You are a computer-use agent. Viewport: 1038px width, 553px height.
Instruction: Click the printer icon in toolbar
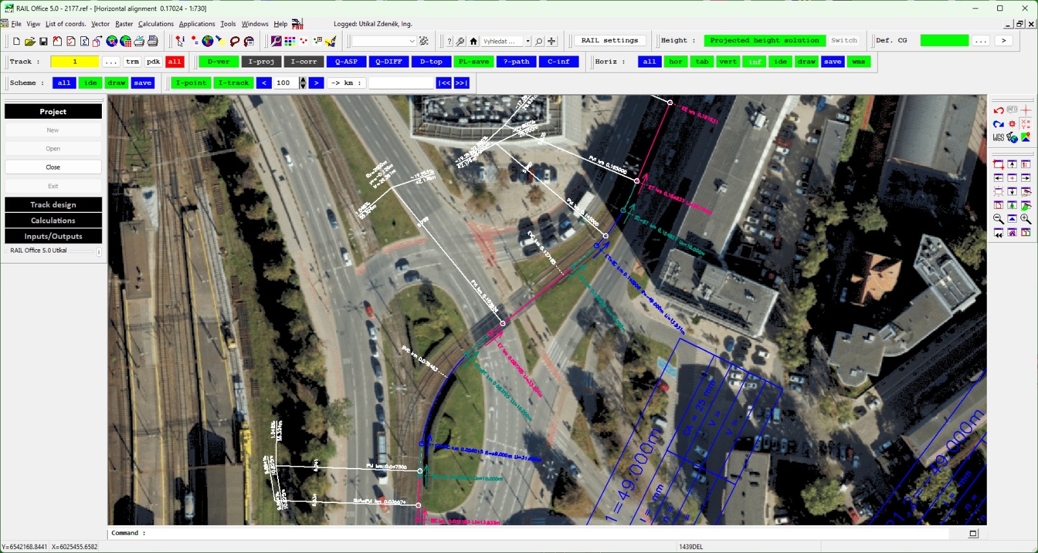pyautogui.click(x=152, y=41)
